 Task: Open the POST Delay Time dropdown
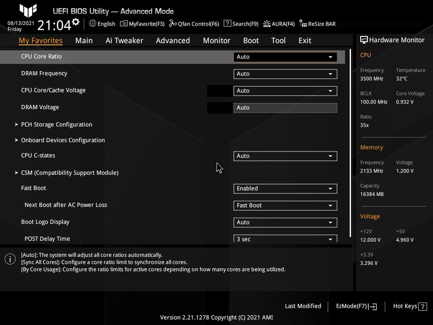pos(285,239)
